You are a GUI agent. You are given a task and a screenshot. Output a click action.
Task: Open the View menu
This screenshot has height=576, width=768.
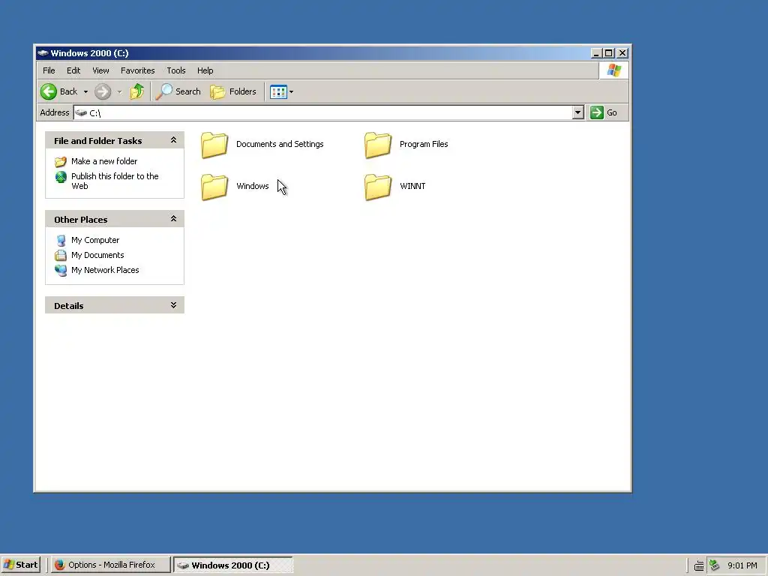[101, 70]
